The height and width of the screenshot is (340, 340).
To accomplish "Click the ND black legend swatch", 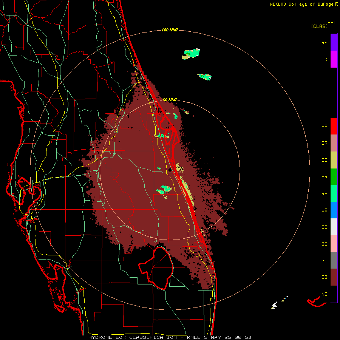I will 334,294.
